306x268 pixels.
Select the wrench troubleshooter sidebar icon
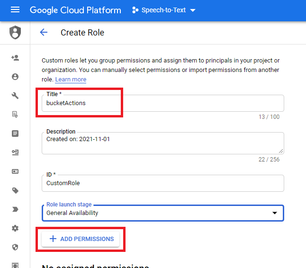(15, 96)
